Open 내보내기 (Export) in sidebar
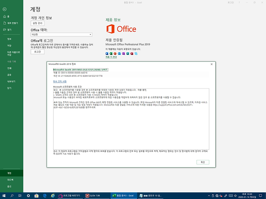Screen dimensions: 266x199 click(x=11, y=81)
